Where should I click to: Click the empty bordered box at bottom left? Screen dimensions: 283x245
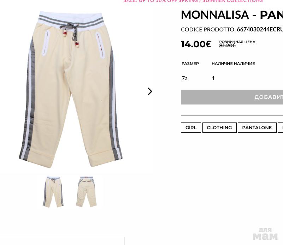62,241
